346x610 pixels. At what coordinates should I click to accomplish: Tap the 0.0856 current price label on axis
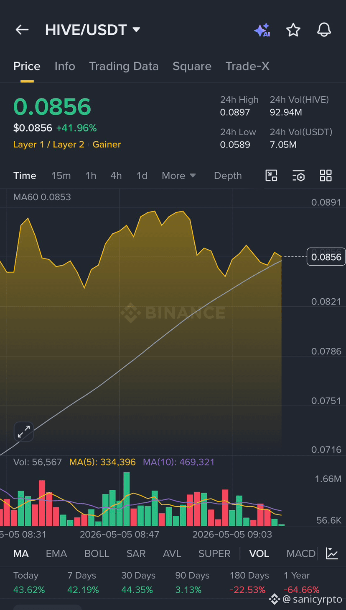327,257
